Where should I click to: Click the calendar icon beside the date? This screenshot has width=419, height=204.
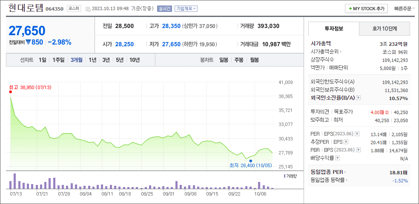(x=88, y=9)
